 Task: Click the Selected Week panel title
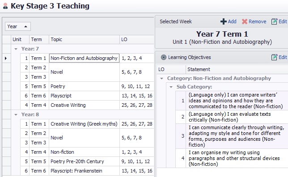[x=176, y=21]
